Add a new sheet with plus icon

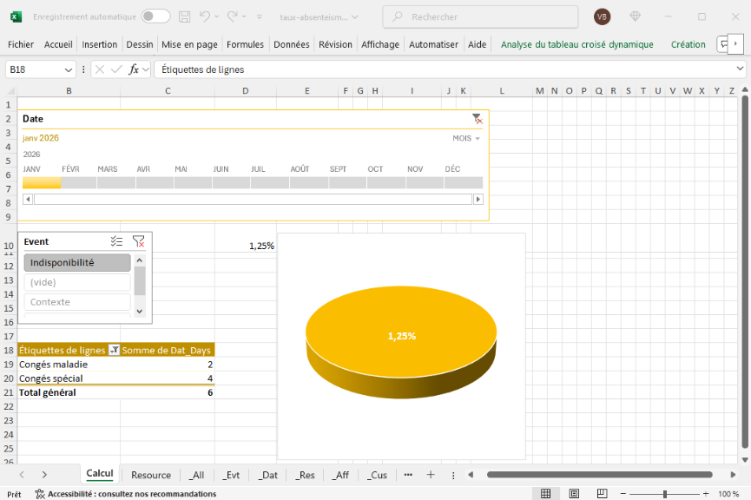coord(430,475)
